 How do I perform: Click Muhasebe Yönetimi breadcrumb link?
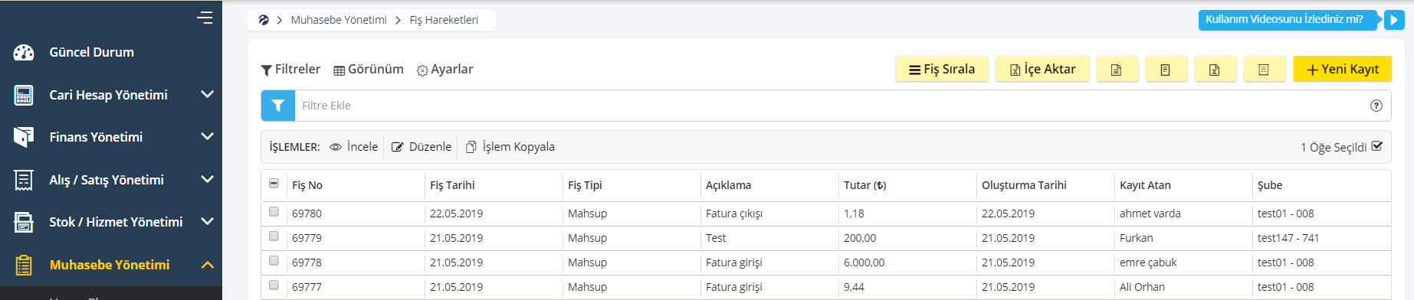coord(339,20)
